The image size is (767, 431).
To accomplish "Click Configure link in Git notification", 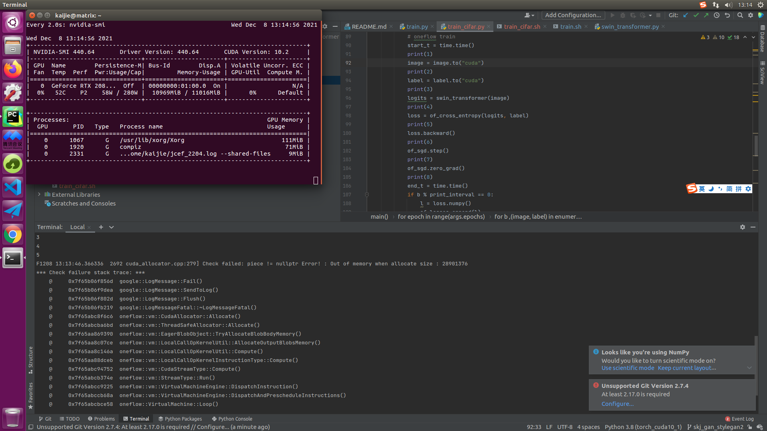I will tap(617, 404).
